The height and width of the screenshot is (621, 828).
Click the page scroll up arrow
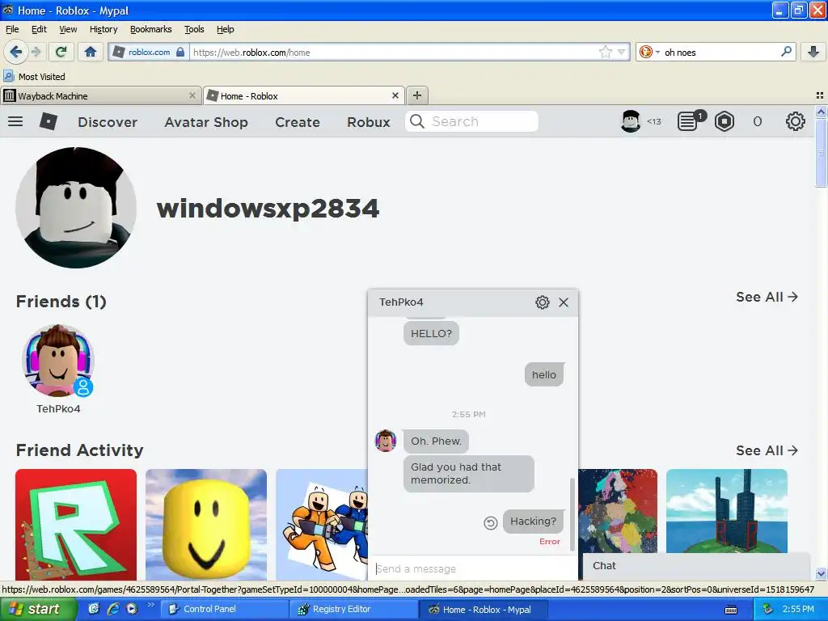click(821, 112)
